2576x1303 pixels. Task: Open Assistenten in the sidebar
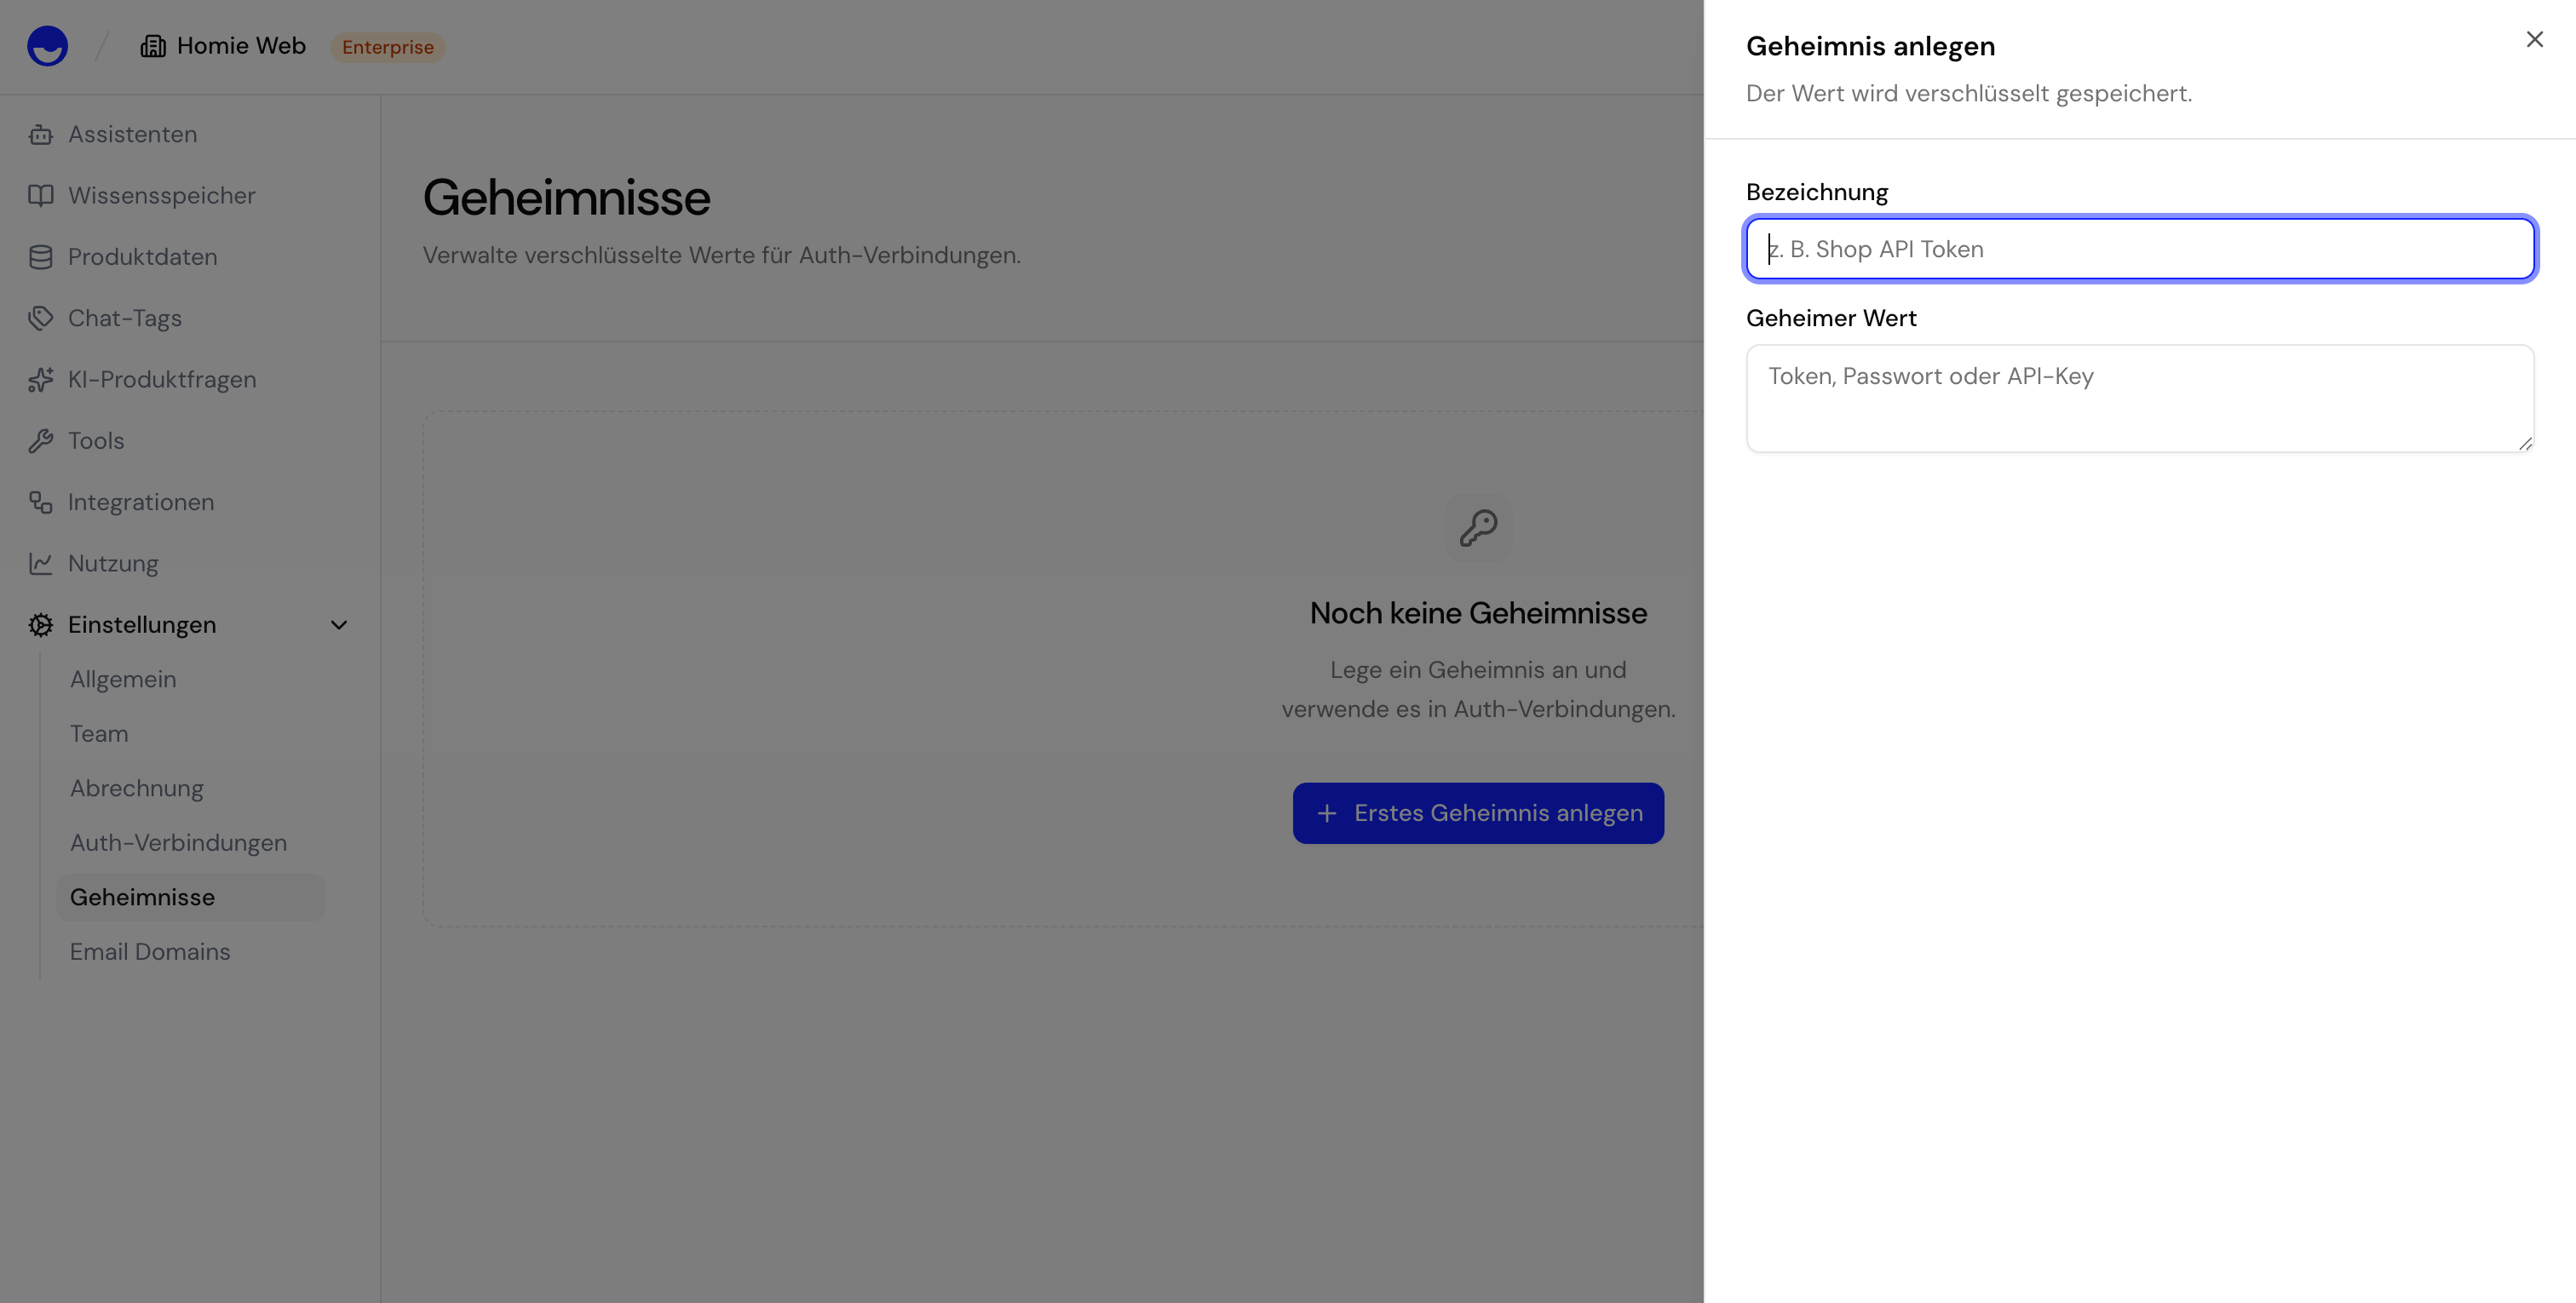coord(132,134)
